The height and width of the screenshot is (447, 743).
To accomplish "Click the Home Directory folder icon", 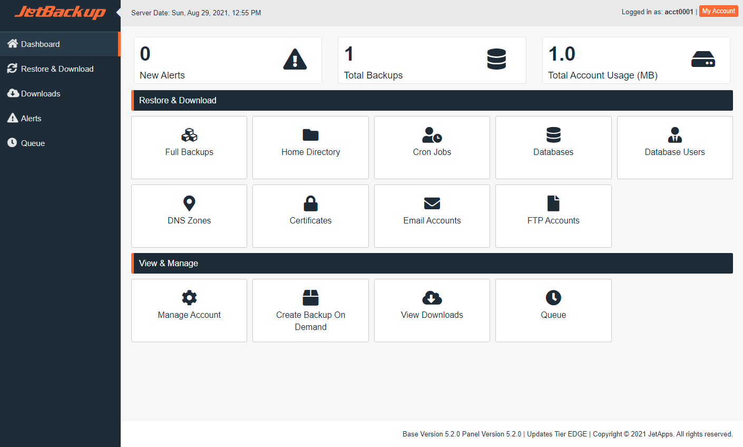I will 310,135.
